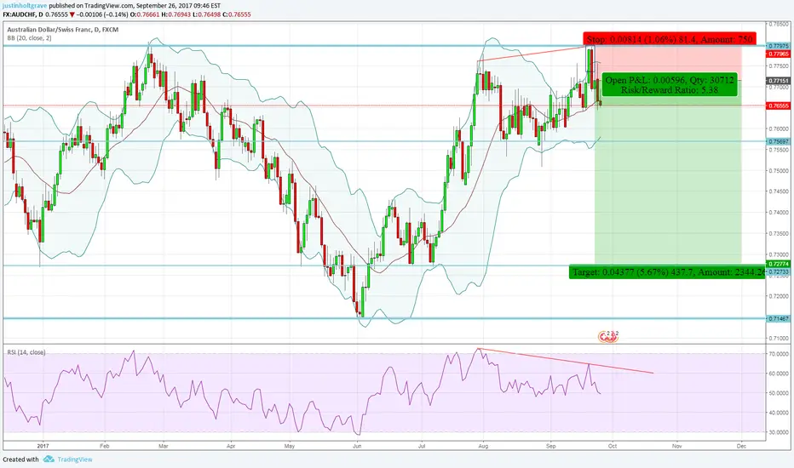
Task: Click the red 0.76555 current price label
Action: [x=779, y=106]
